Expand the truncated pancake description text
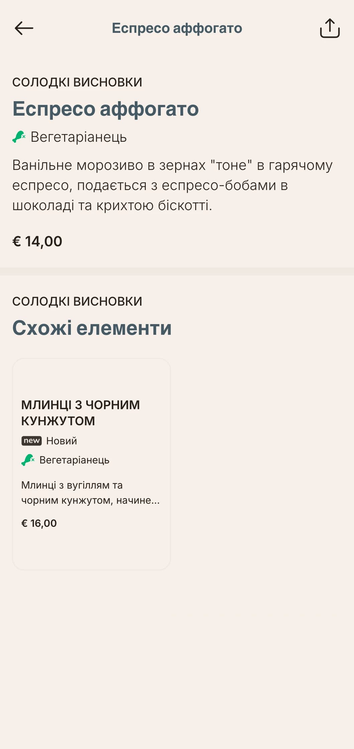Viewport: 354px width, 749px height. click(x=90, y=493)
